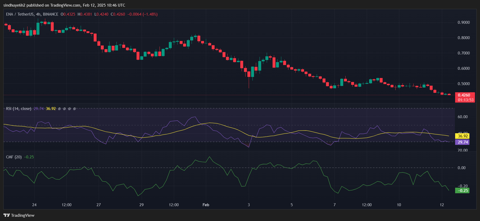Click the 29 date label on time axis

[142, 205]
